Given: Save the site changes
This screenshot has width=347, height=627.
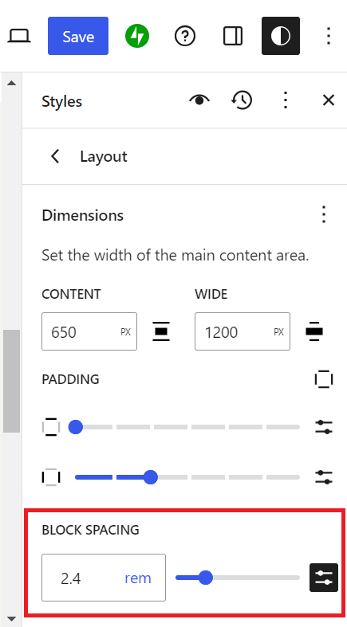Looking at the screenshot, I should [x=78, y=36].
